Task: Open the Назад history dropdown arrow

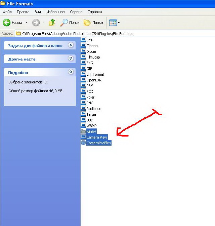Action: click(27, 23)
